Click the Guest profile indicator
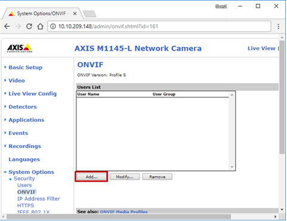Viewport: 287px width, 221px height. [x=221, y=7]
